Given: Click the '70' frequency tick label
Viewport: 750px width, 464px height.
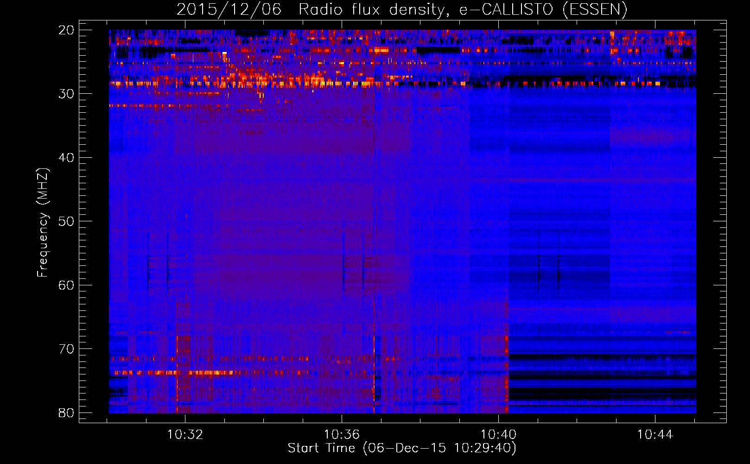Looking at the screenshot, I should [x=67, y=349].
